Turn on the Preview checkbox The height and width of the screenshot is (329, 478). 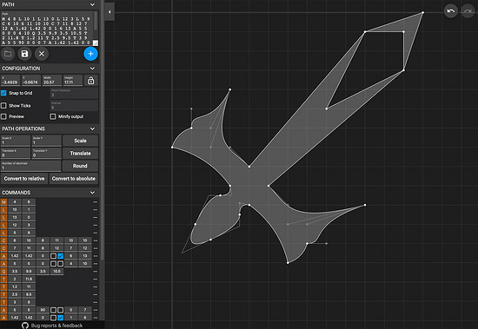point(3,116)
